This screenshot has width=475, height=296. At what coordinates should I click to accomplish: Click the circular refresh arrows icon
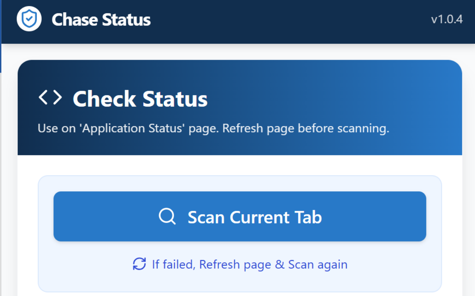coord(140,264)
